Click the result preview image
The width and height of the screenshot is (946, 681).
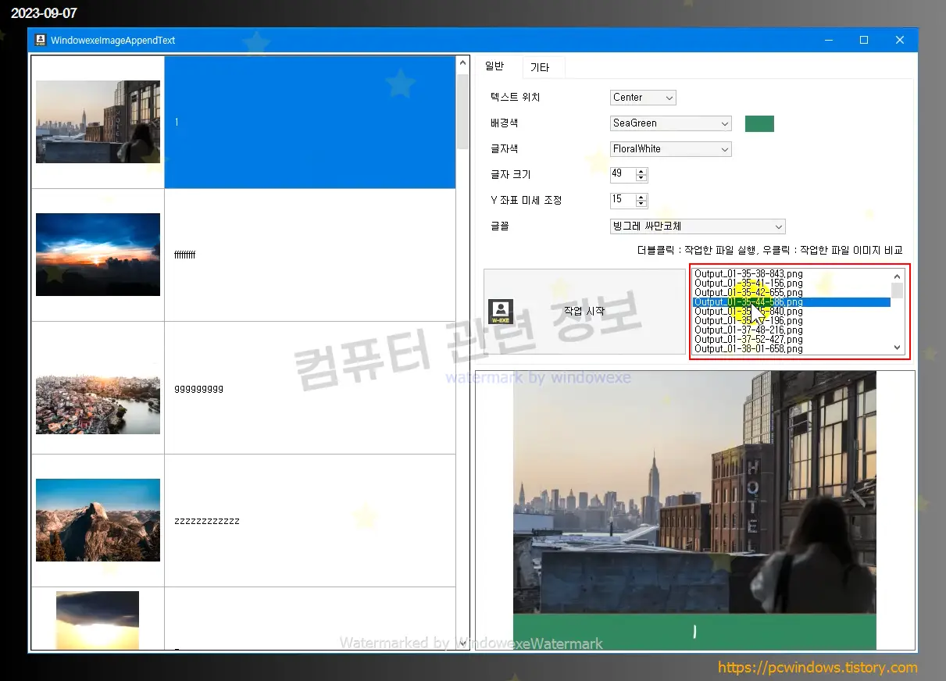[x=694, y=510]
